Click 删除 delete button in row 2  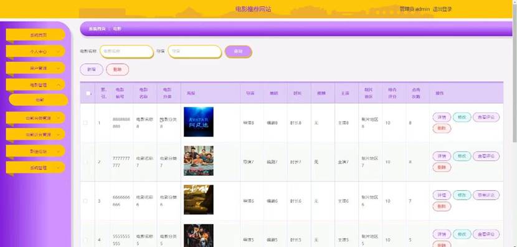(x=442, y=167)
